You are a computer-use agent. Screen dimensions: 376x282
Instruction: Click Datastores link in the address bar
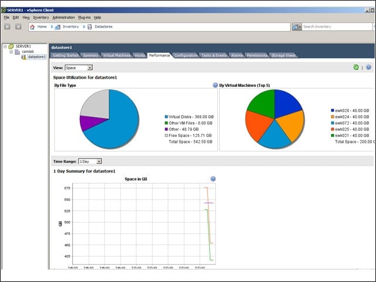[103, 26]
